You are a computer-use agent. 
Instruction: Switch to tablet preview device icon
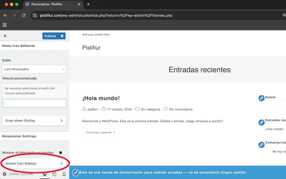coord(54,174)
